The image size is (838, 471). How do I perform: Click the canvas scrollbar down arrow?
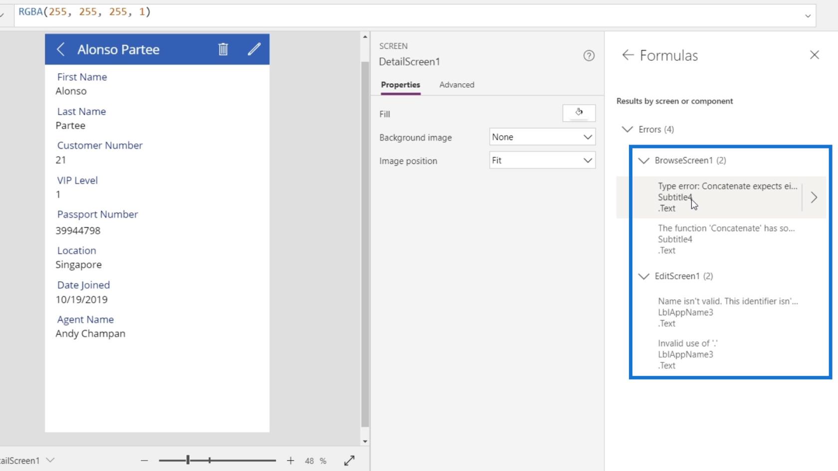click(x=365, y=441)
